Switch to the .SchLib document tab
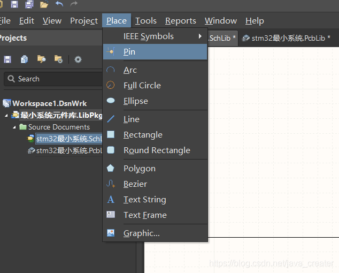This screenshot has width=339, height=273. click(x=222, y=38)
